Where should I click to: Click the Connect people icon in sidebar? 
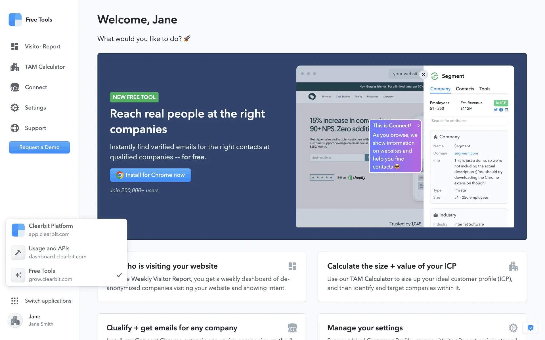(x=15, y=87)
